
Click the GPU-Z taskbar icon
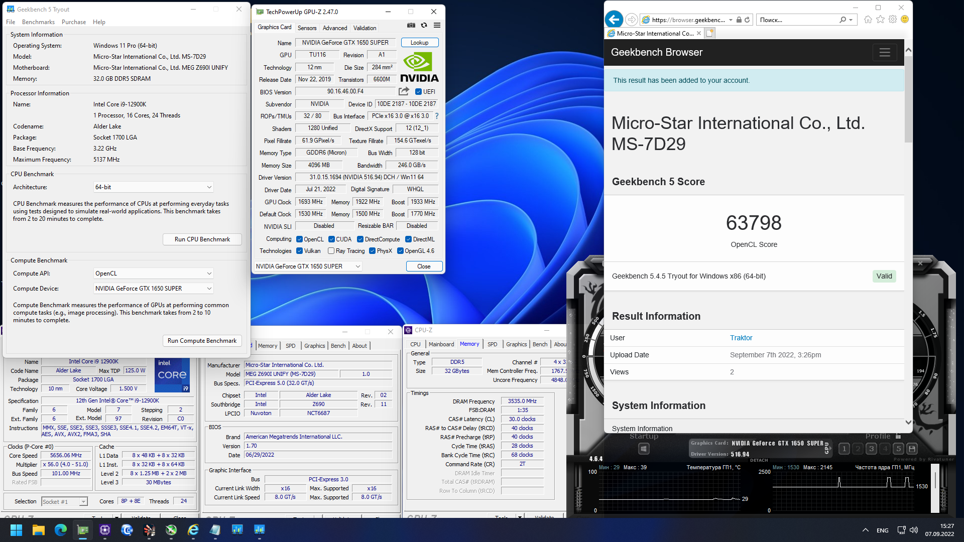point(83,530)
